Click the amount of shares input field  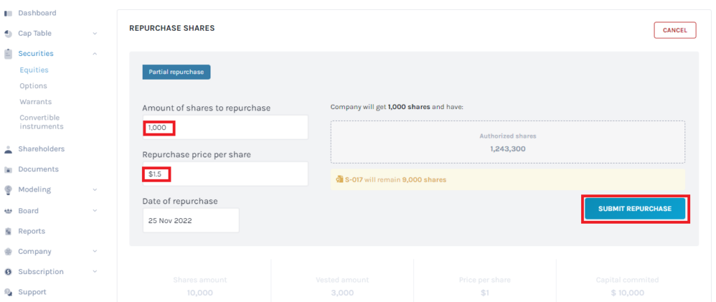click(225, 127)
